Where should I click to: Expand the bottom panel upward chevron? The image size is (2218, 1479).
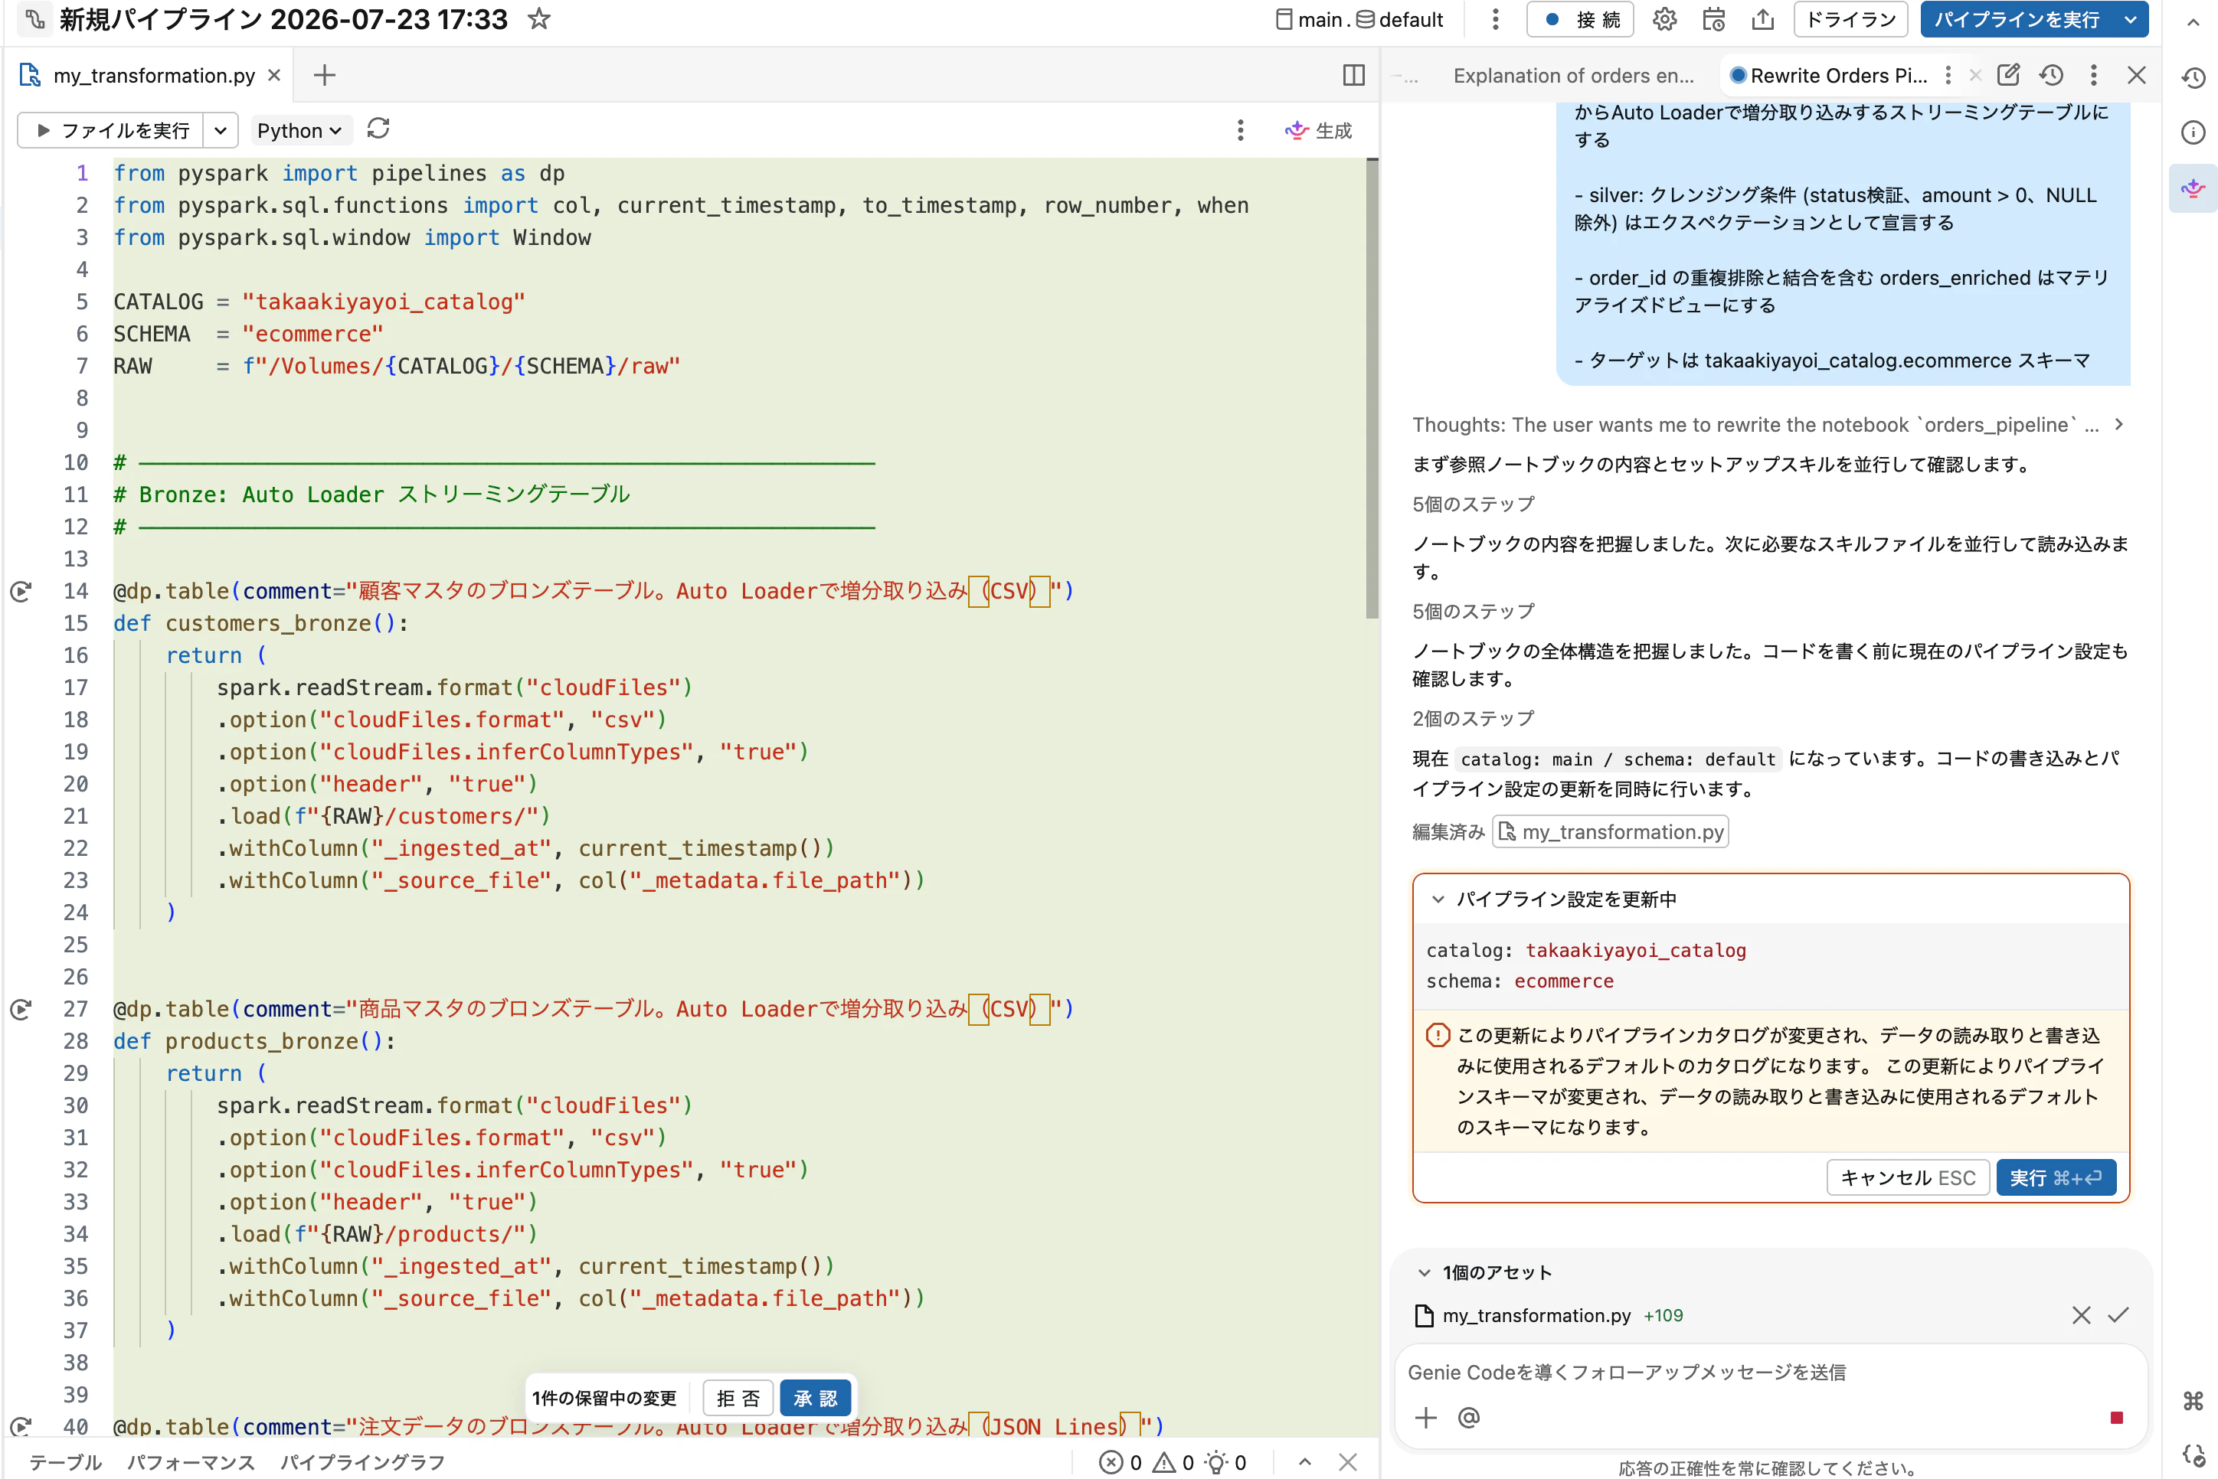1305,1462
